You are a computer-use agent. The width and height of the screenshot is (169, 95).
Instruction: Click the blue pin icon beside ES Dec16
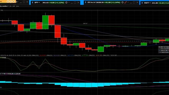[86, 2]
